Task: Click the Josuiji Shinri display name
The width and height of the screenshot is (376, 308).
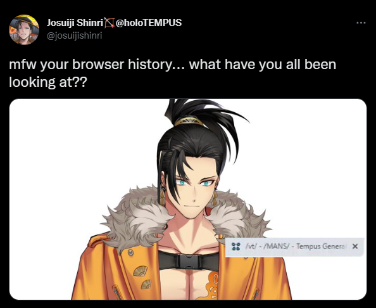Action: point(75,23)
